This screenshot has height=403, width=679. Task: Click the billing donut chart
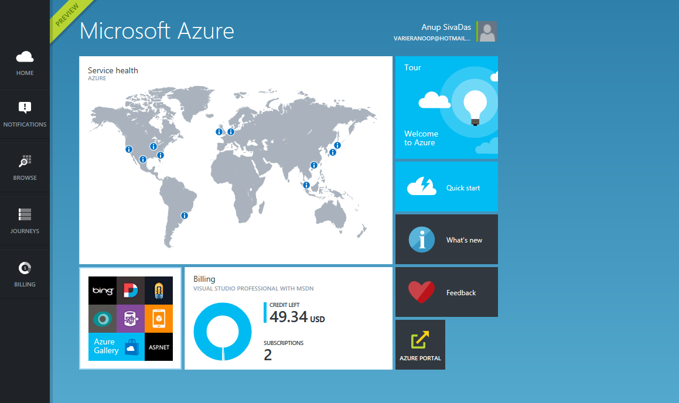pos(222,332)
